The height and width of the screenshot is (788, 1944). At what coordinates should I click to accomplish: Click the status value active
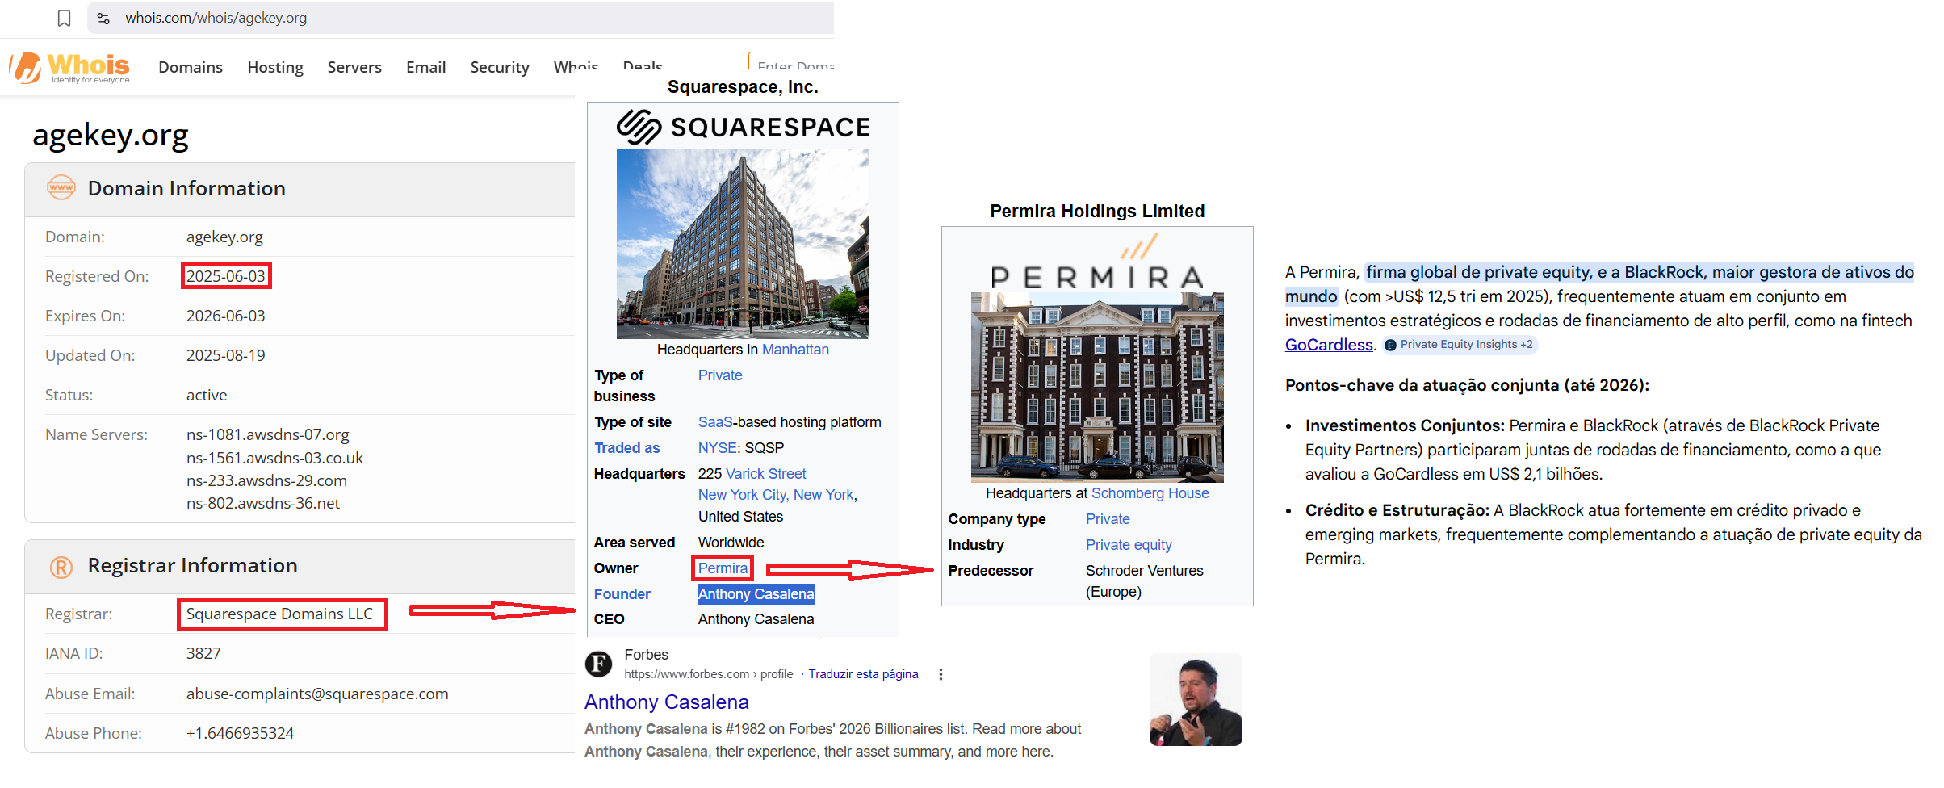pos(207,395)
